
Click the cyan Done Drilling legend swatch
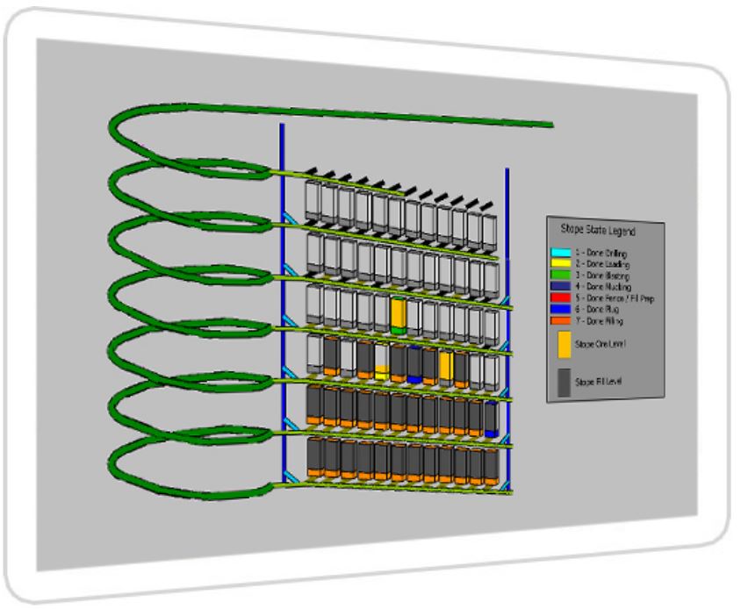pos(561,254)
